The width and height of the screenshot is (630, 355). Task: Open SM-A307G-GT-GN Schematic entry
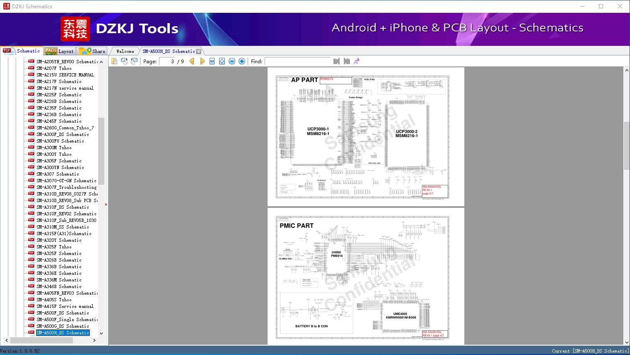[x=66, y=181]
